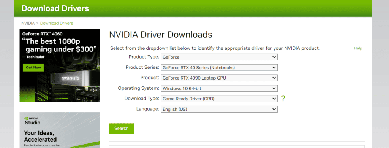Open the Help link
Viewport: 389px width, 148px height.
click(x=358, y=48)
